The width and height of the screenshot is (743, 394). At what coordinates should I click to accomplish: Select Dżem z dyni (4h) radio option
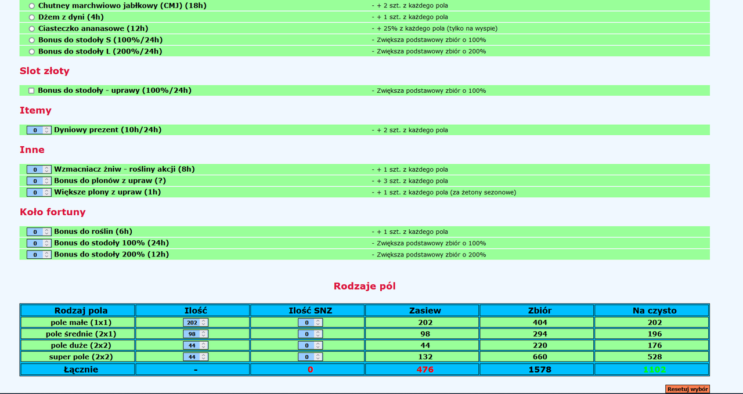[x=32, y=17]
